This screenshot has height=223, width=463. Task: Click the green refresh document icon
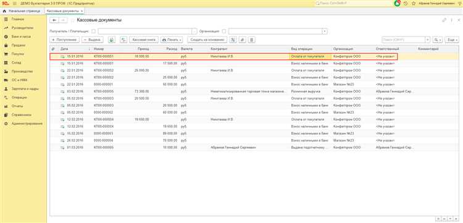[112, 40]
